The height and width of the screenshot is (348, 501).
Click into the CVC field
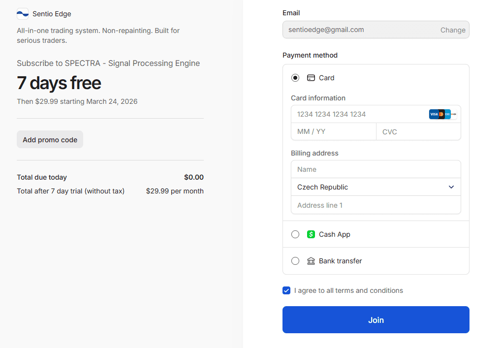tap(418, 132)
